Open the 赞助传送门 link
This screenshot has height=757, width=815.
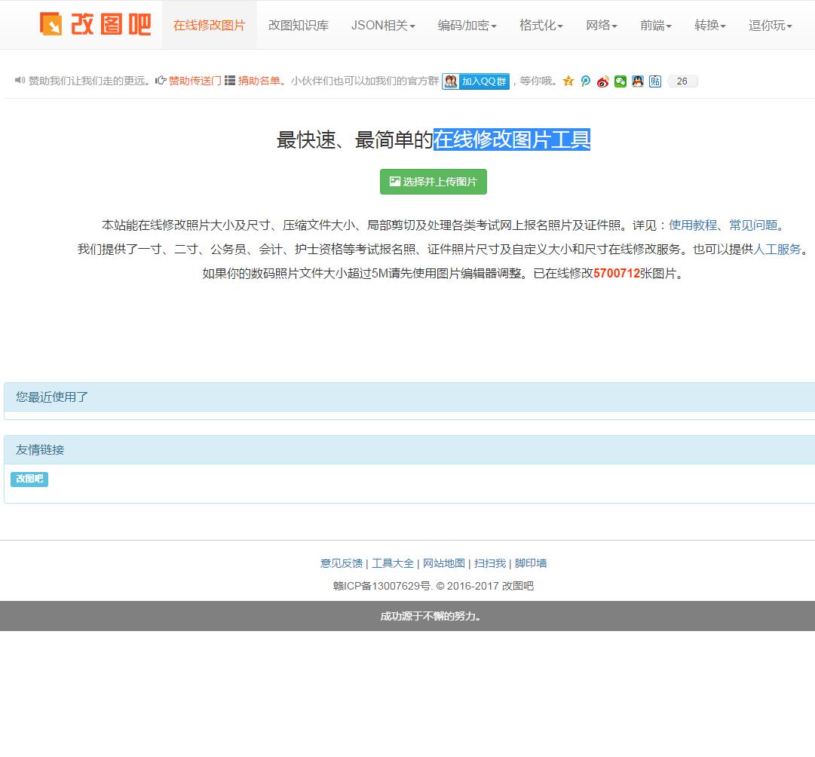tap(195, 81)
